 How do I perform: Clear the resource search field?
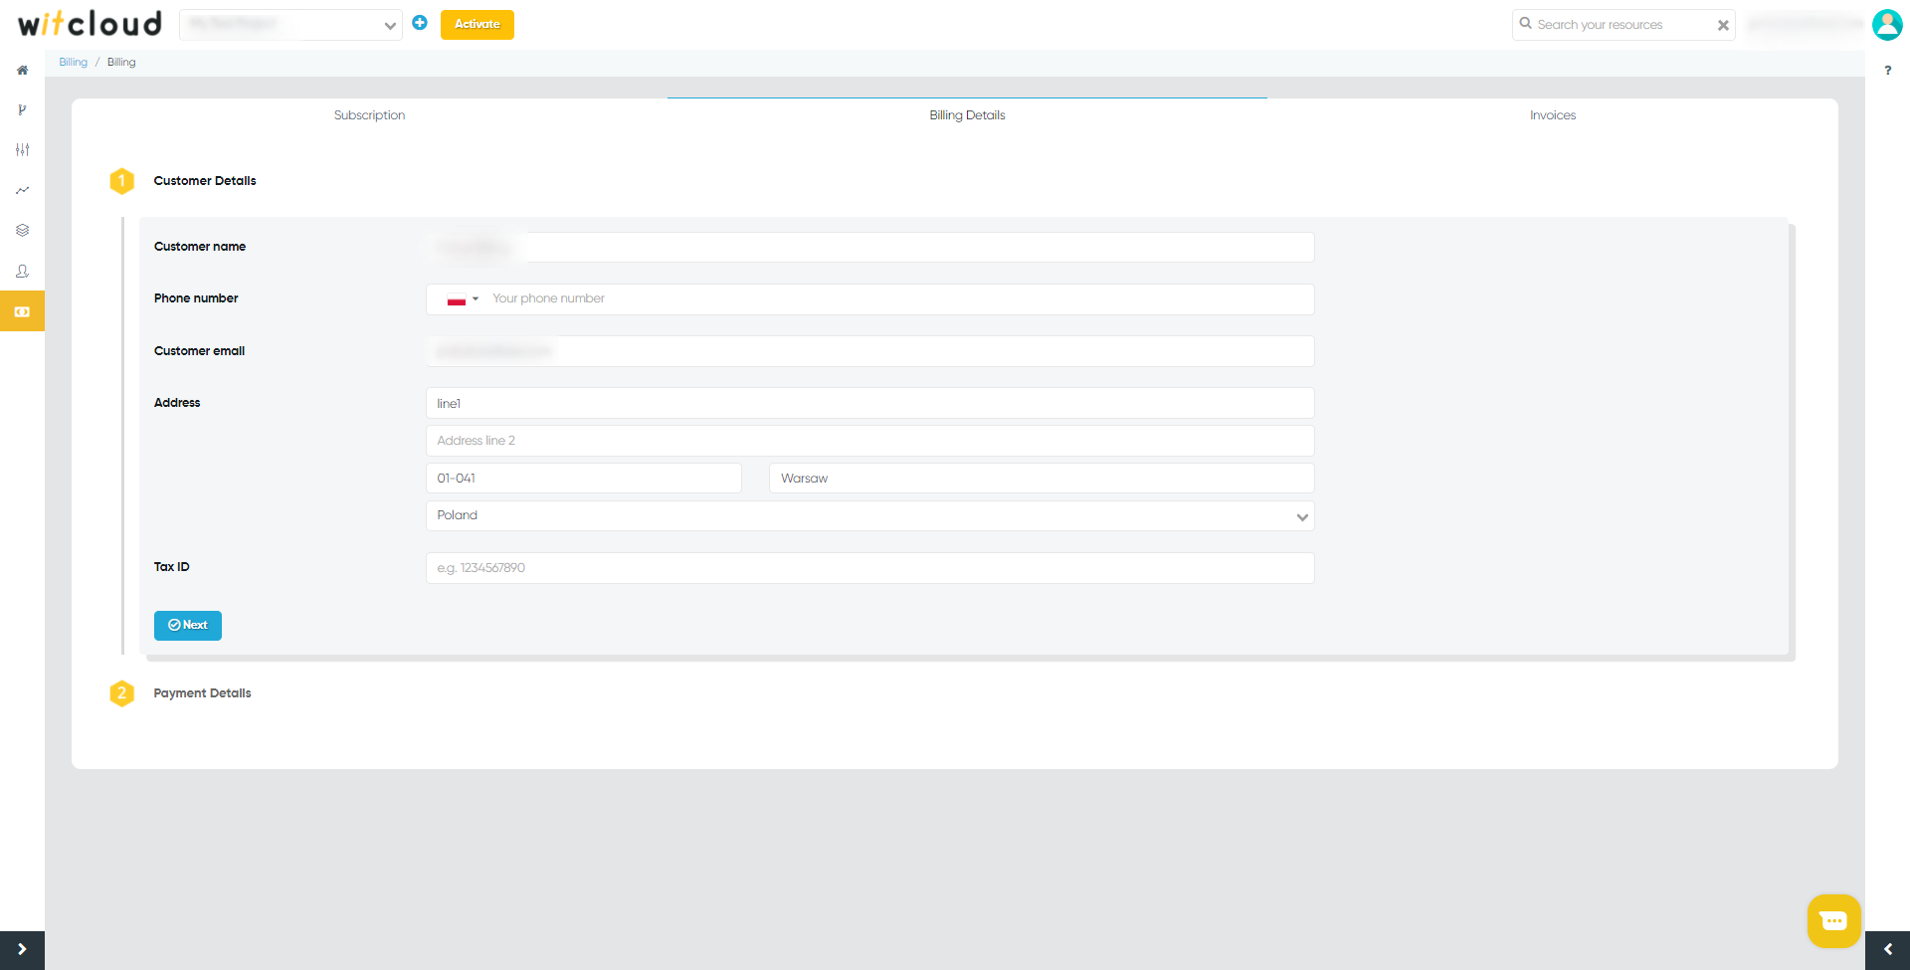tap(1723, 25)
